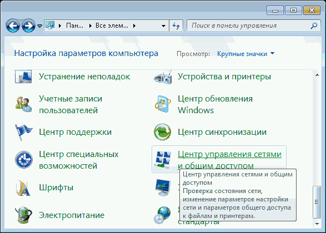Open Шрифты link

click(56, 188)
